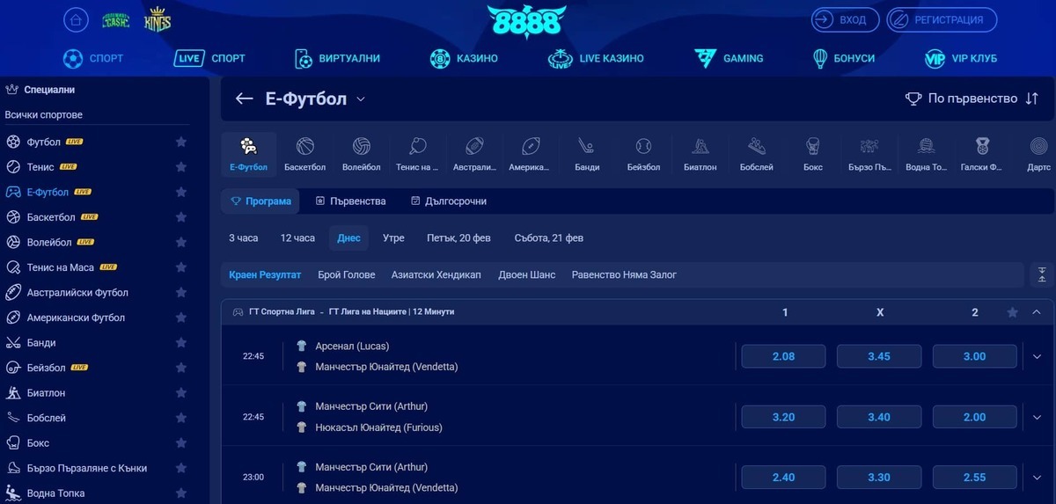Screen dimensions: 1056x504
Task: Select Бокс icon in carousel
Action: pyautogui.click(x=812, y=155)
